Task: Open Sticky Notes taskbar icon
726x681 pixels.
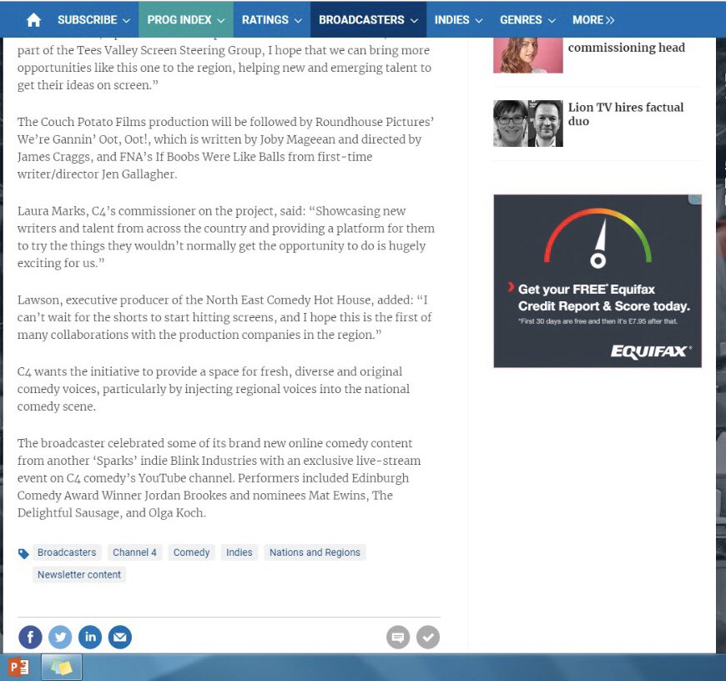Action: pyautogui.click(x=62, y=667)
